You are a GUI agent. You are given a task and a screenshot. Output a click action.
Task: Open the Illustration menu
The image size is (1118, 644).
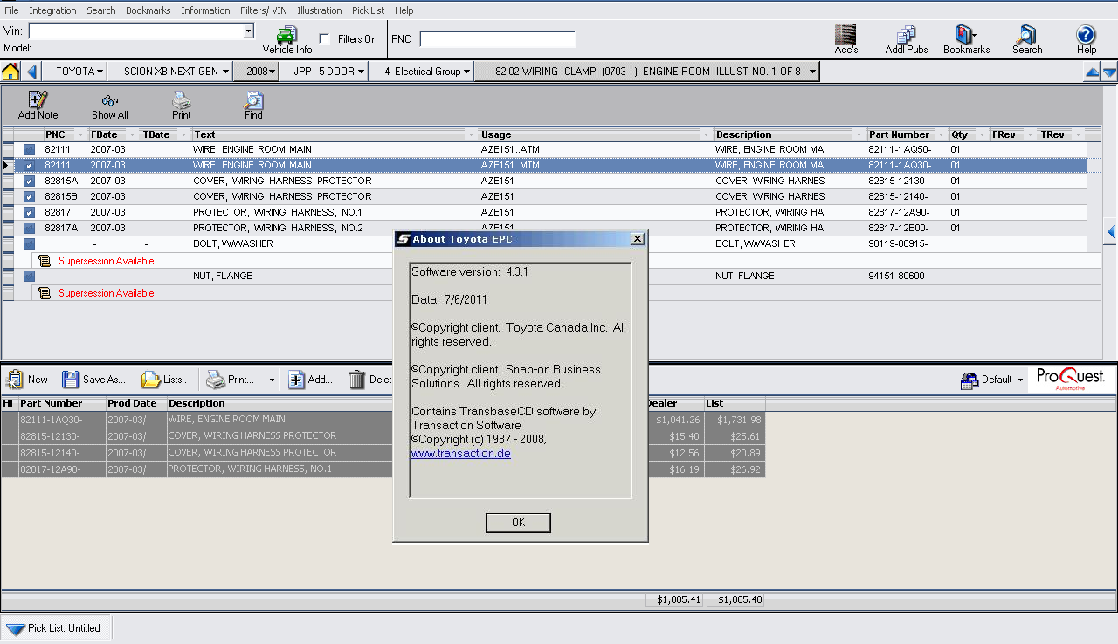[x=320, y=10]
